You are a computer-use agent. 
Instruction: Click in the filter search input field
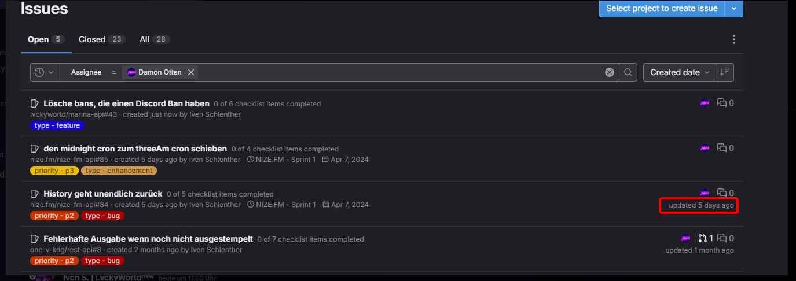pos(399,72)
